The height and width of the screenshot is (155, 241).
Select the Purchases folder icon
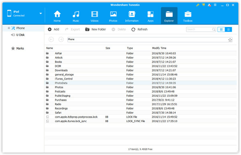(x=47, y=100)
